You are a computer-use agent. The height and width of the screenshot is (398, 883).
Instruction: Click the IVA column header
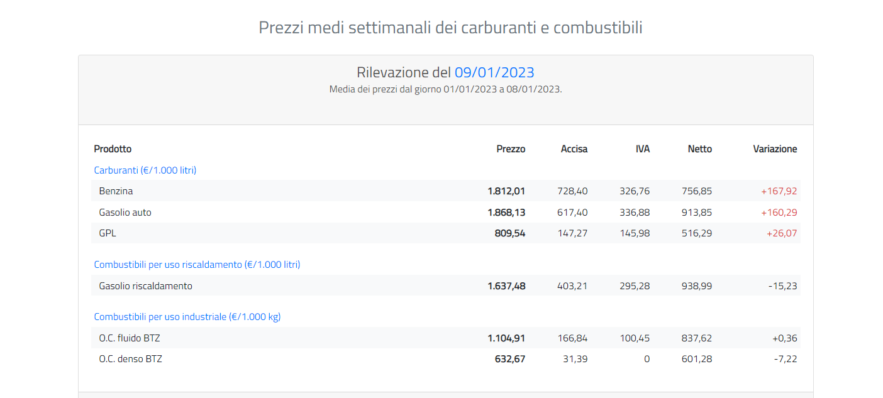tap(643, 149)
